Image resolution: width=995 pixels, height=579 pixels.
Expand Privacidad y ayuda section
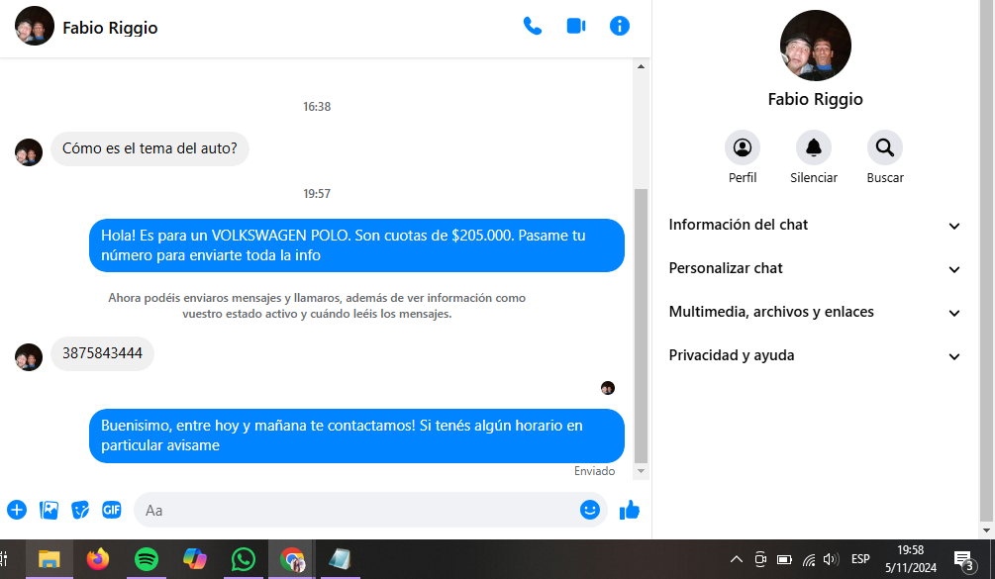[815, 356]
